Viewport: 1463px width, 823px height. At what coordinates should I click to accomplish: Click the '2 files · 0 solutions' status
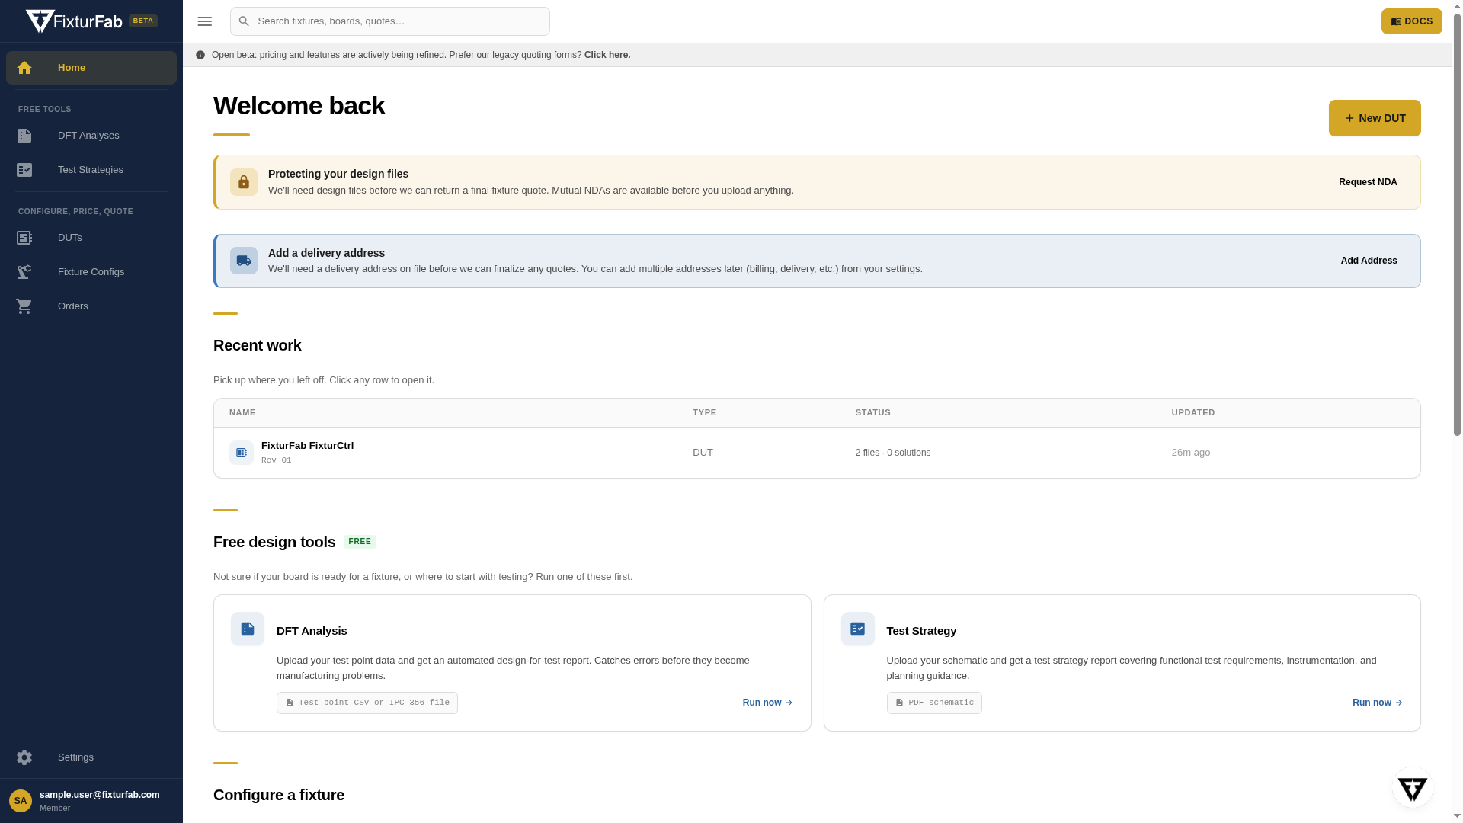point(893,453)
